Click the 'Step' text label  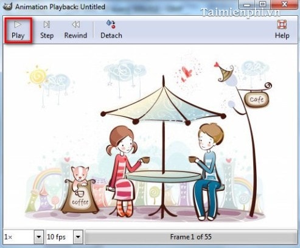click(47, 35)
